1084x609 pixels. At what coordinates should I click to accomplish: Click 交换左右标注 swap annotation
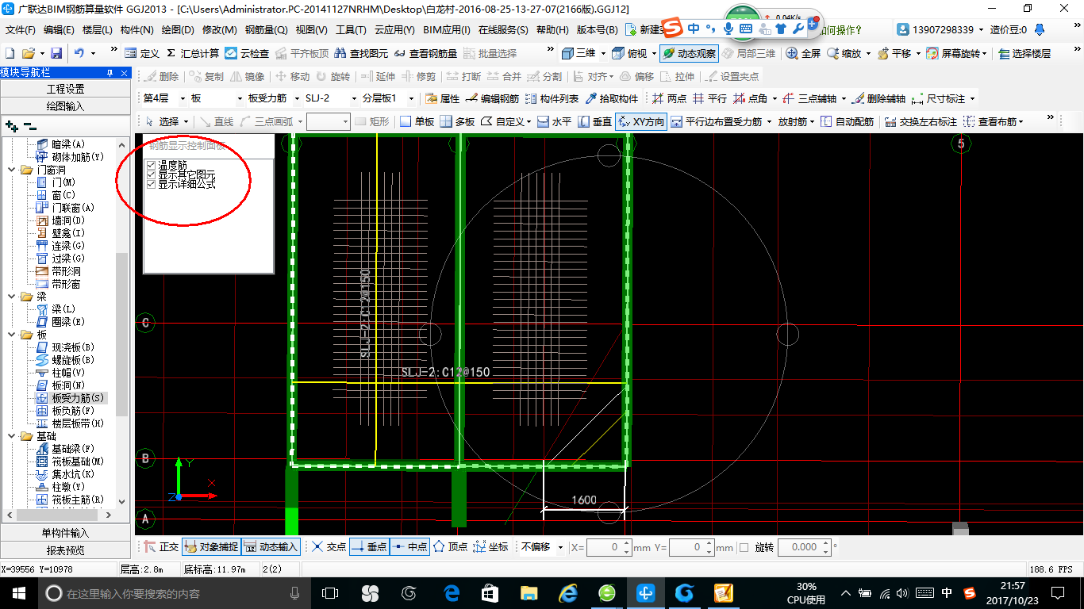(921, 121)
